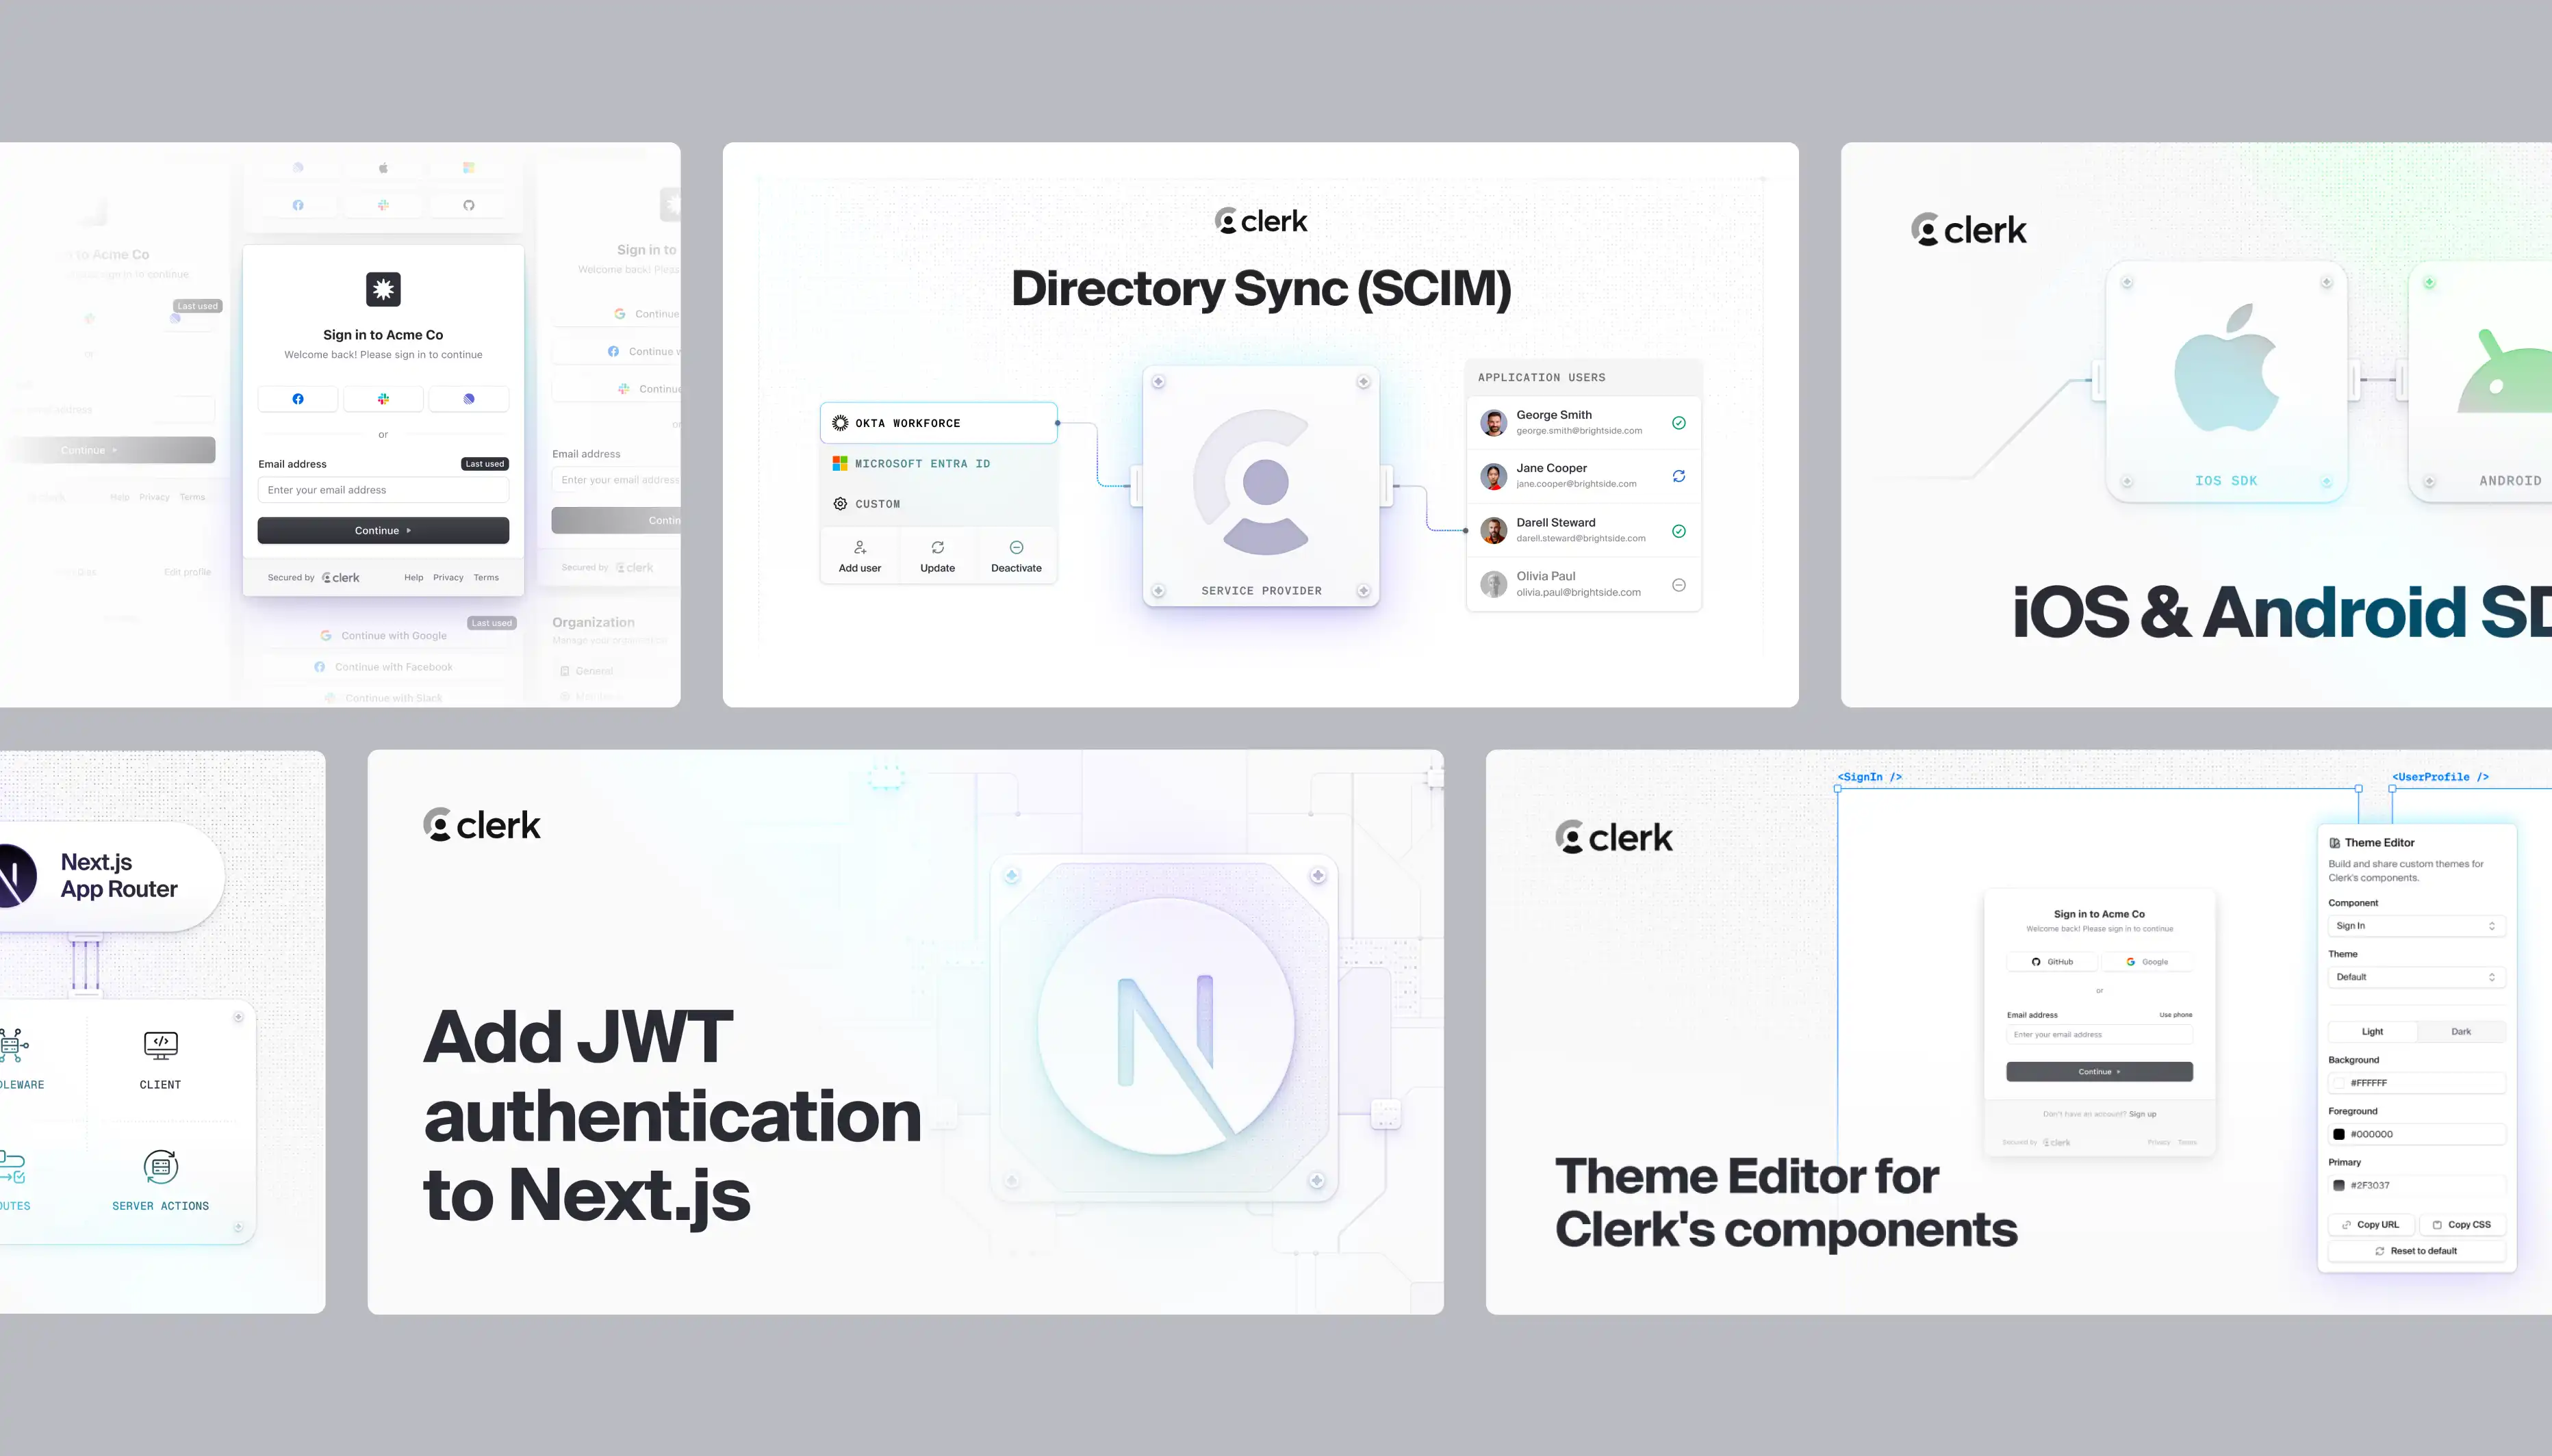This screenshot has width=2552, height=1456.
Task: Click 'jane.cooper@brightside.com' email text
Action: click(1577, 484)
